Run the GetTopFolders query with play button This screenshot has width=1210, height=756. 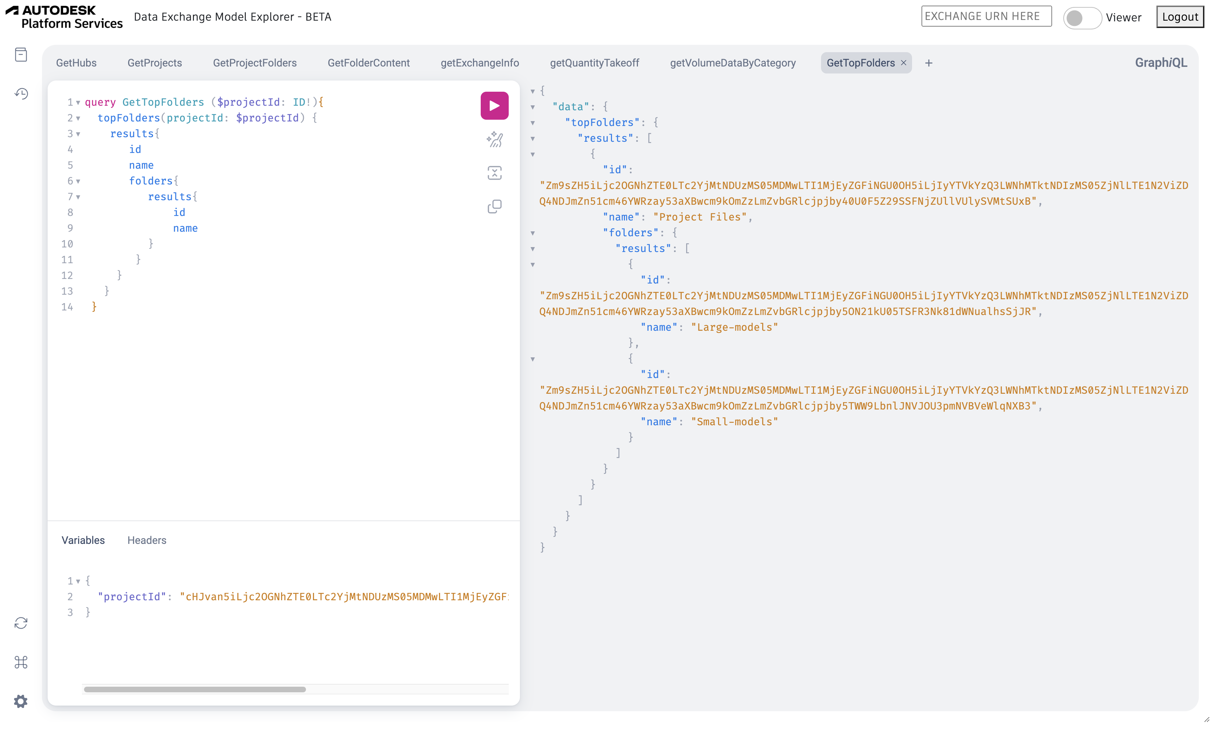point(494,105)
